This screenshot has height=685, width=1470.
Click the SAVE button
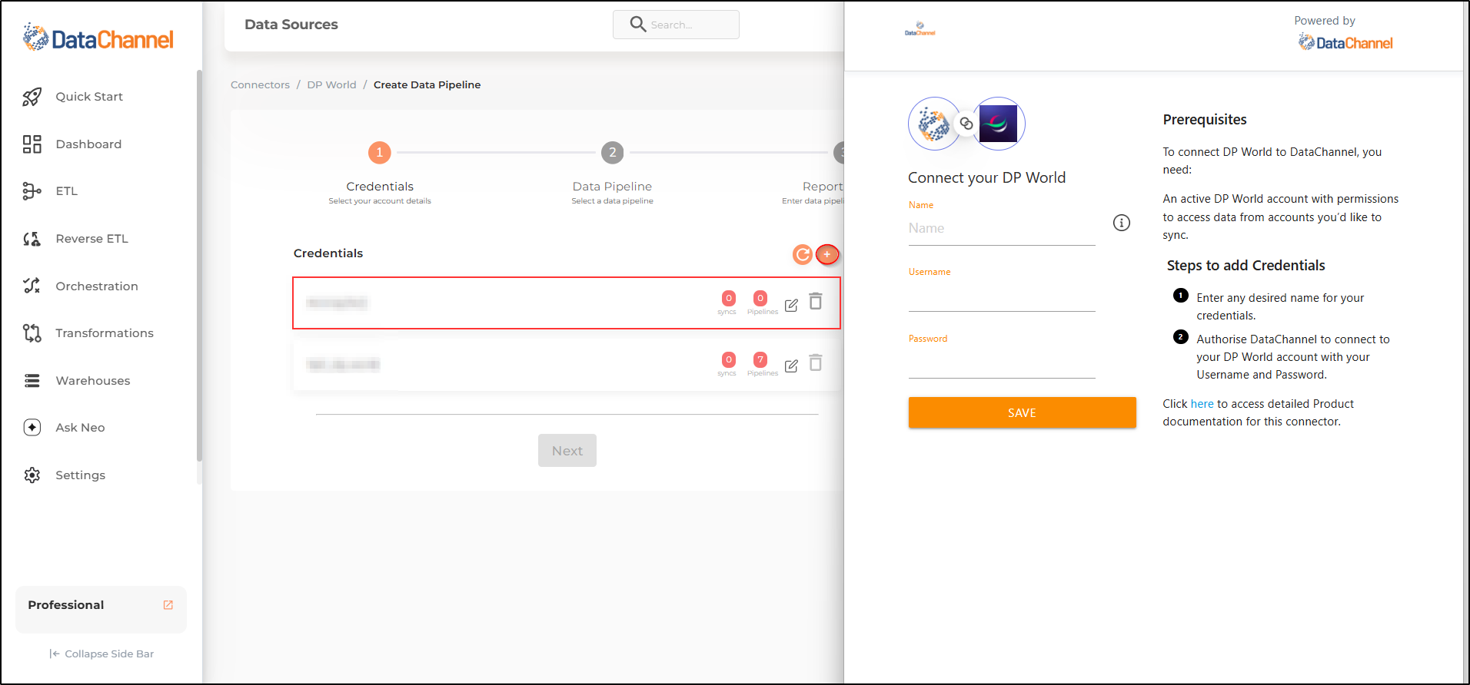point(1022,413)
